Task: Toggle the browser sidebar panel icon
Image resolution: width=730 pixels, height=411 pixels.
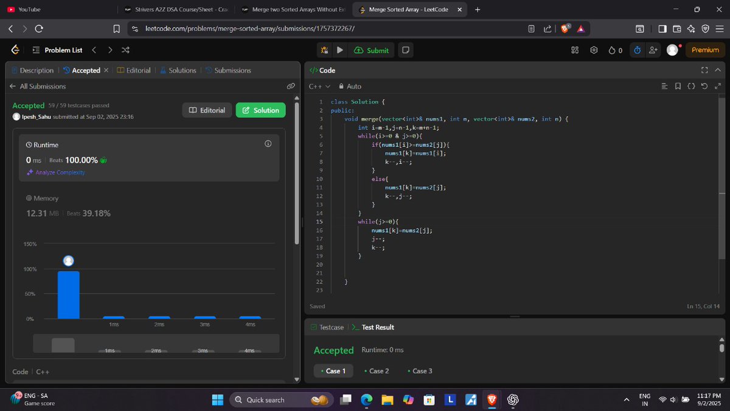Action: 662,29
